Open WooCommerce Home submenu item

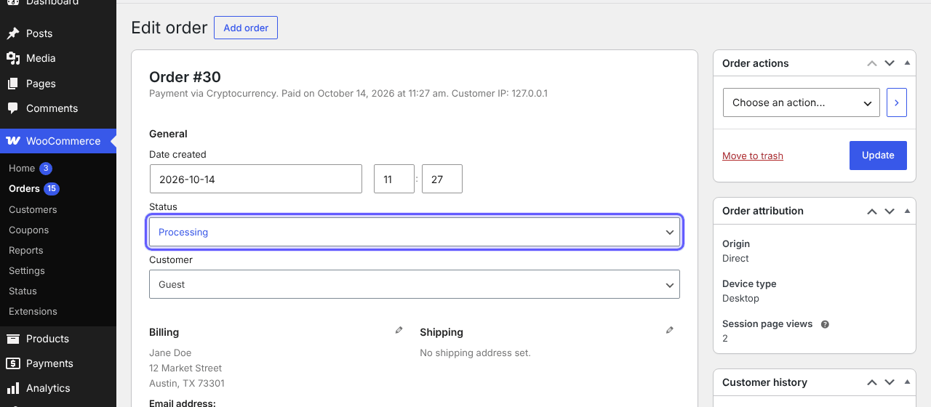(22, 168)
